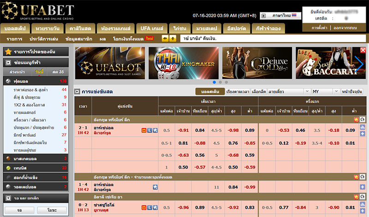The width and height of the screenshot is (369, 217).
Task: Open the ลายเดี่ยว dropdown
Action: pos(289,92)
